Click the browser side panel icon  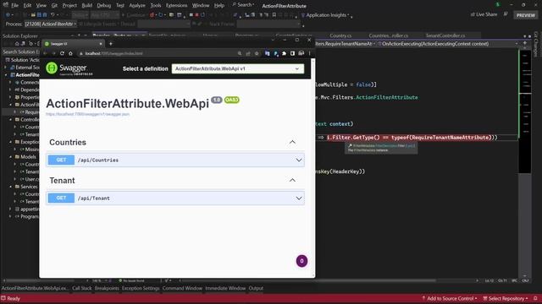(x=292, y=53)
